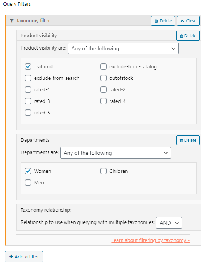Expand the AND relationship dropdown

pos(169,223)
